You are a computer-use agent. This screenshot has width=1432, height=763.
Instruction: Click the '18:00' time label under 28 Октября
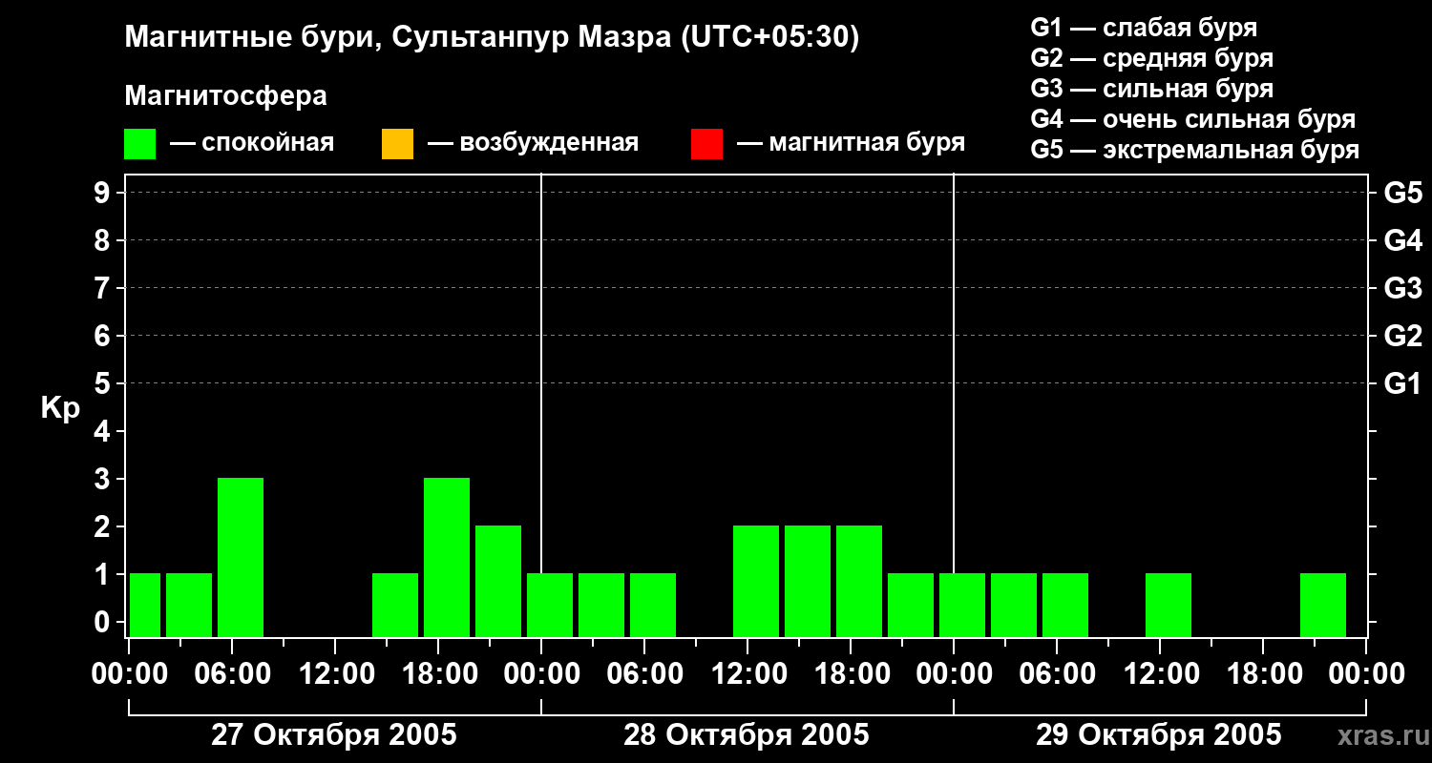point(851,674)
